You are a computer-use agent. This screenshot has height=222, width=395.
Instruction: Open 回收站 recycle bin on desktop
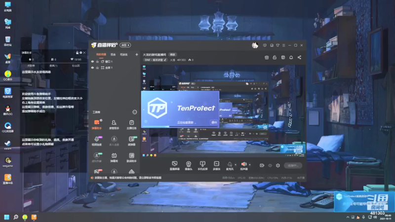coord(7,41)
